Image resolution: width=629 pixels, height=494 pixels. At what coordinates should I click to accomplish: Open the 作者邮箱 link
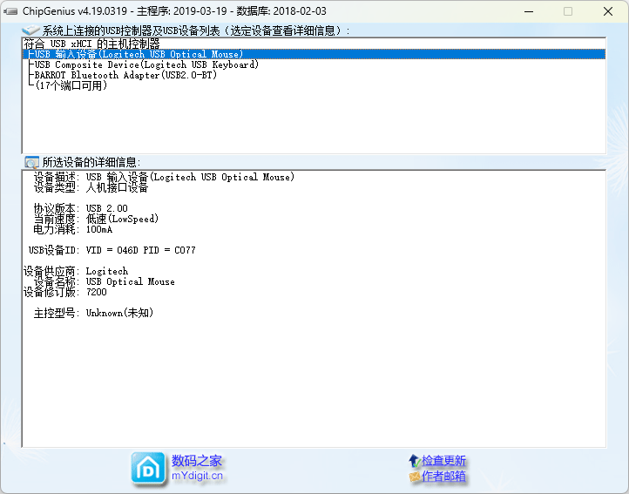point(443,477)
